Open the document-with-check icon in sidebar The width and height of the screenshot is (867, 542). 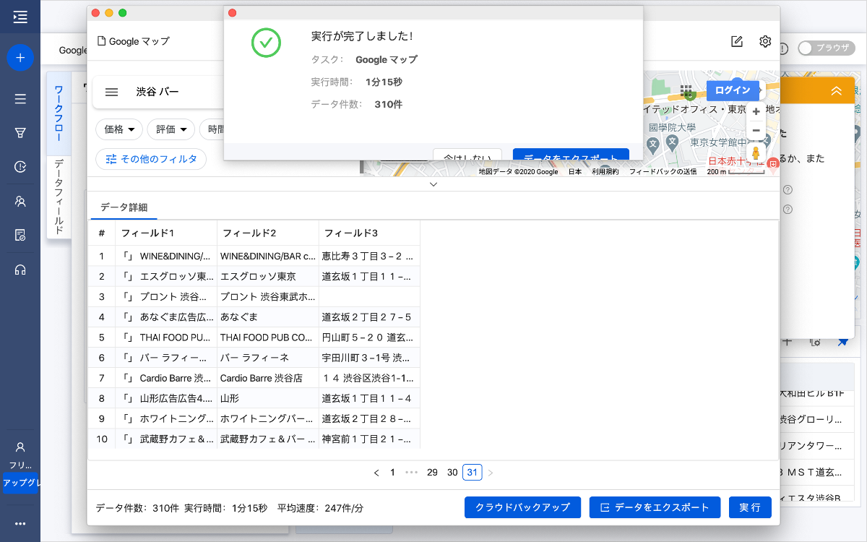click(20, 236)
